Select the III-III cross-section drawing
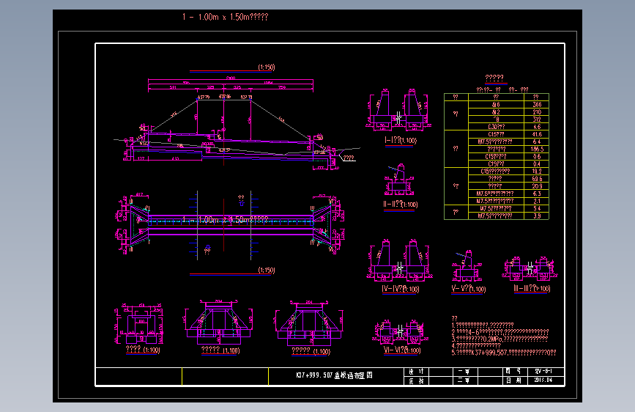 click(530, 268)
